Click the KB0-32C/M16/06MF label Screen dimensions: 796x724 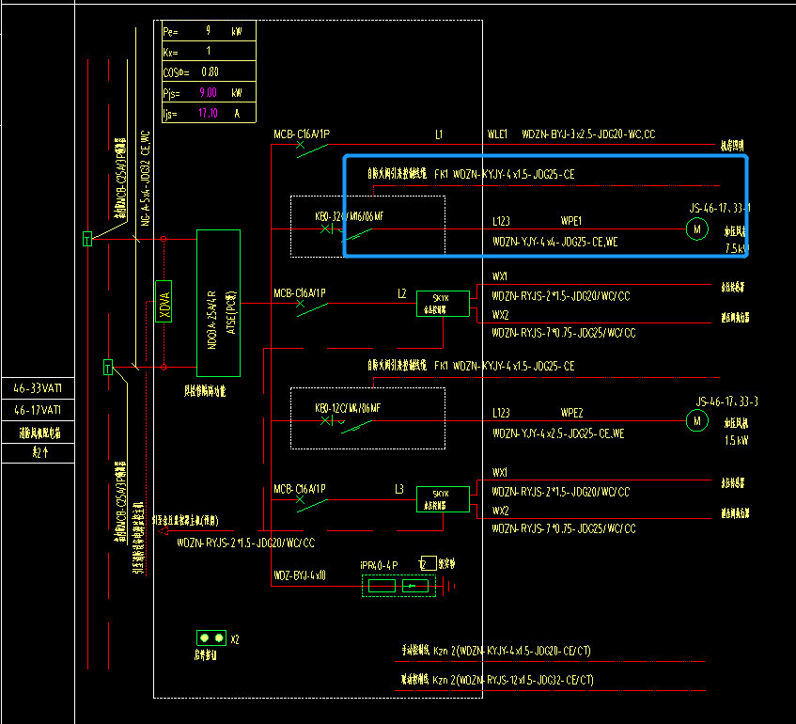click(350, 216)
